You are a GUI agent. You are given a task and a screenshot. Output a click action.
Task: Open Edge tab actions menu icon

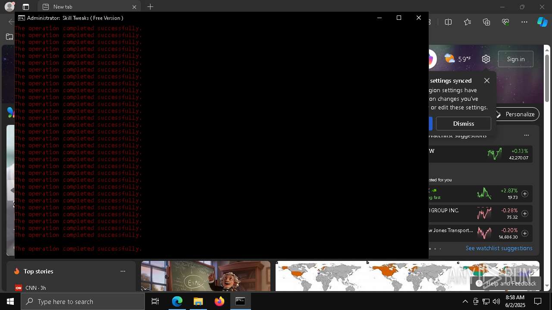click(x=26, y=7)
